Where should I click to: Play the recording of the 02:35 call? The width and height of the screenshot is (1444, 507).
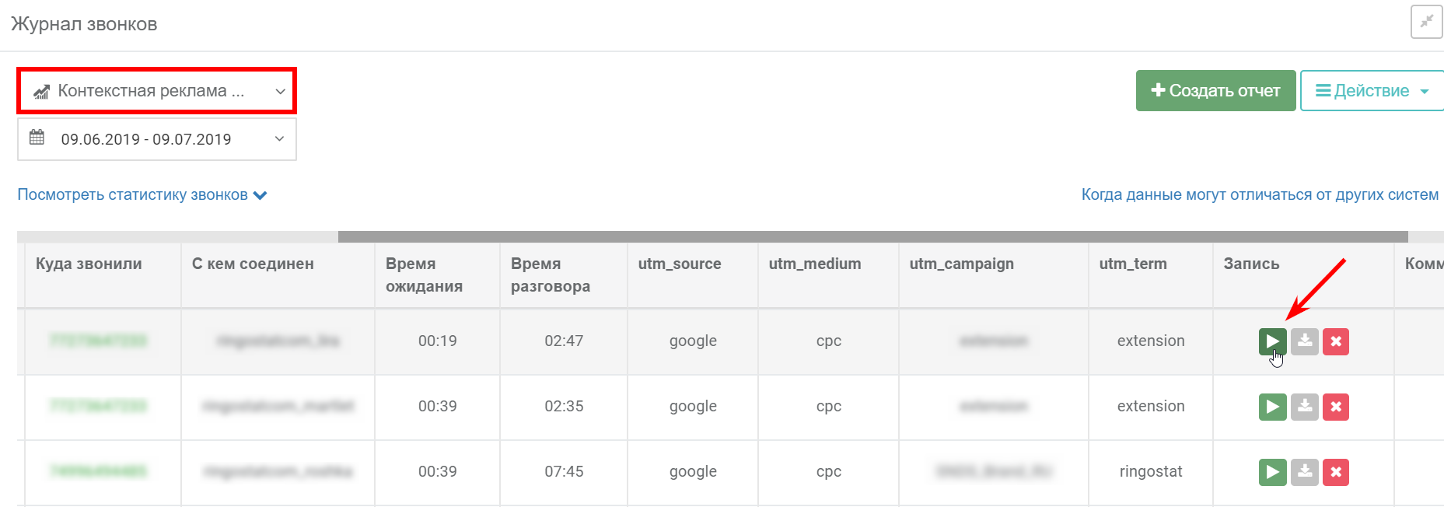point(1272,407)
